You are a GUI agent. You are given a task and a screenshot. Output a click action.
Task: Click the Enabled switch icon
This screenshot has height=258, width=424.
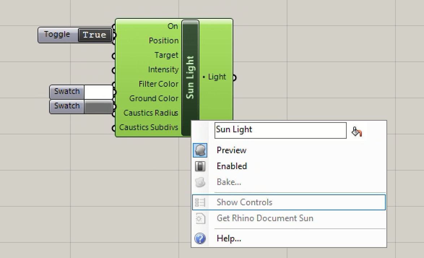200,166
